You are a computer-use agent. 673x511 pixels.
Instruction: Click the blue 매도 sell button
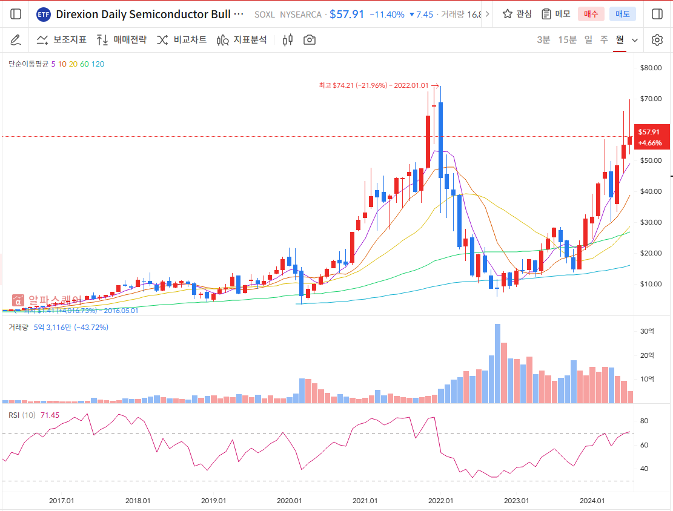pos(623,14)
